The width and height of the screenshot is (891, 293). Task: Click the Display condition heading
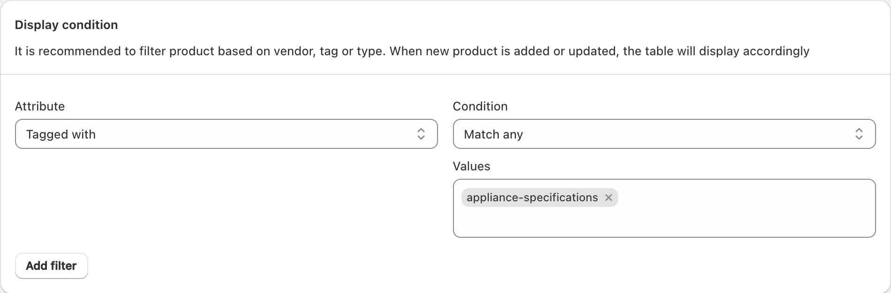coord(66,25)
